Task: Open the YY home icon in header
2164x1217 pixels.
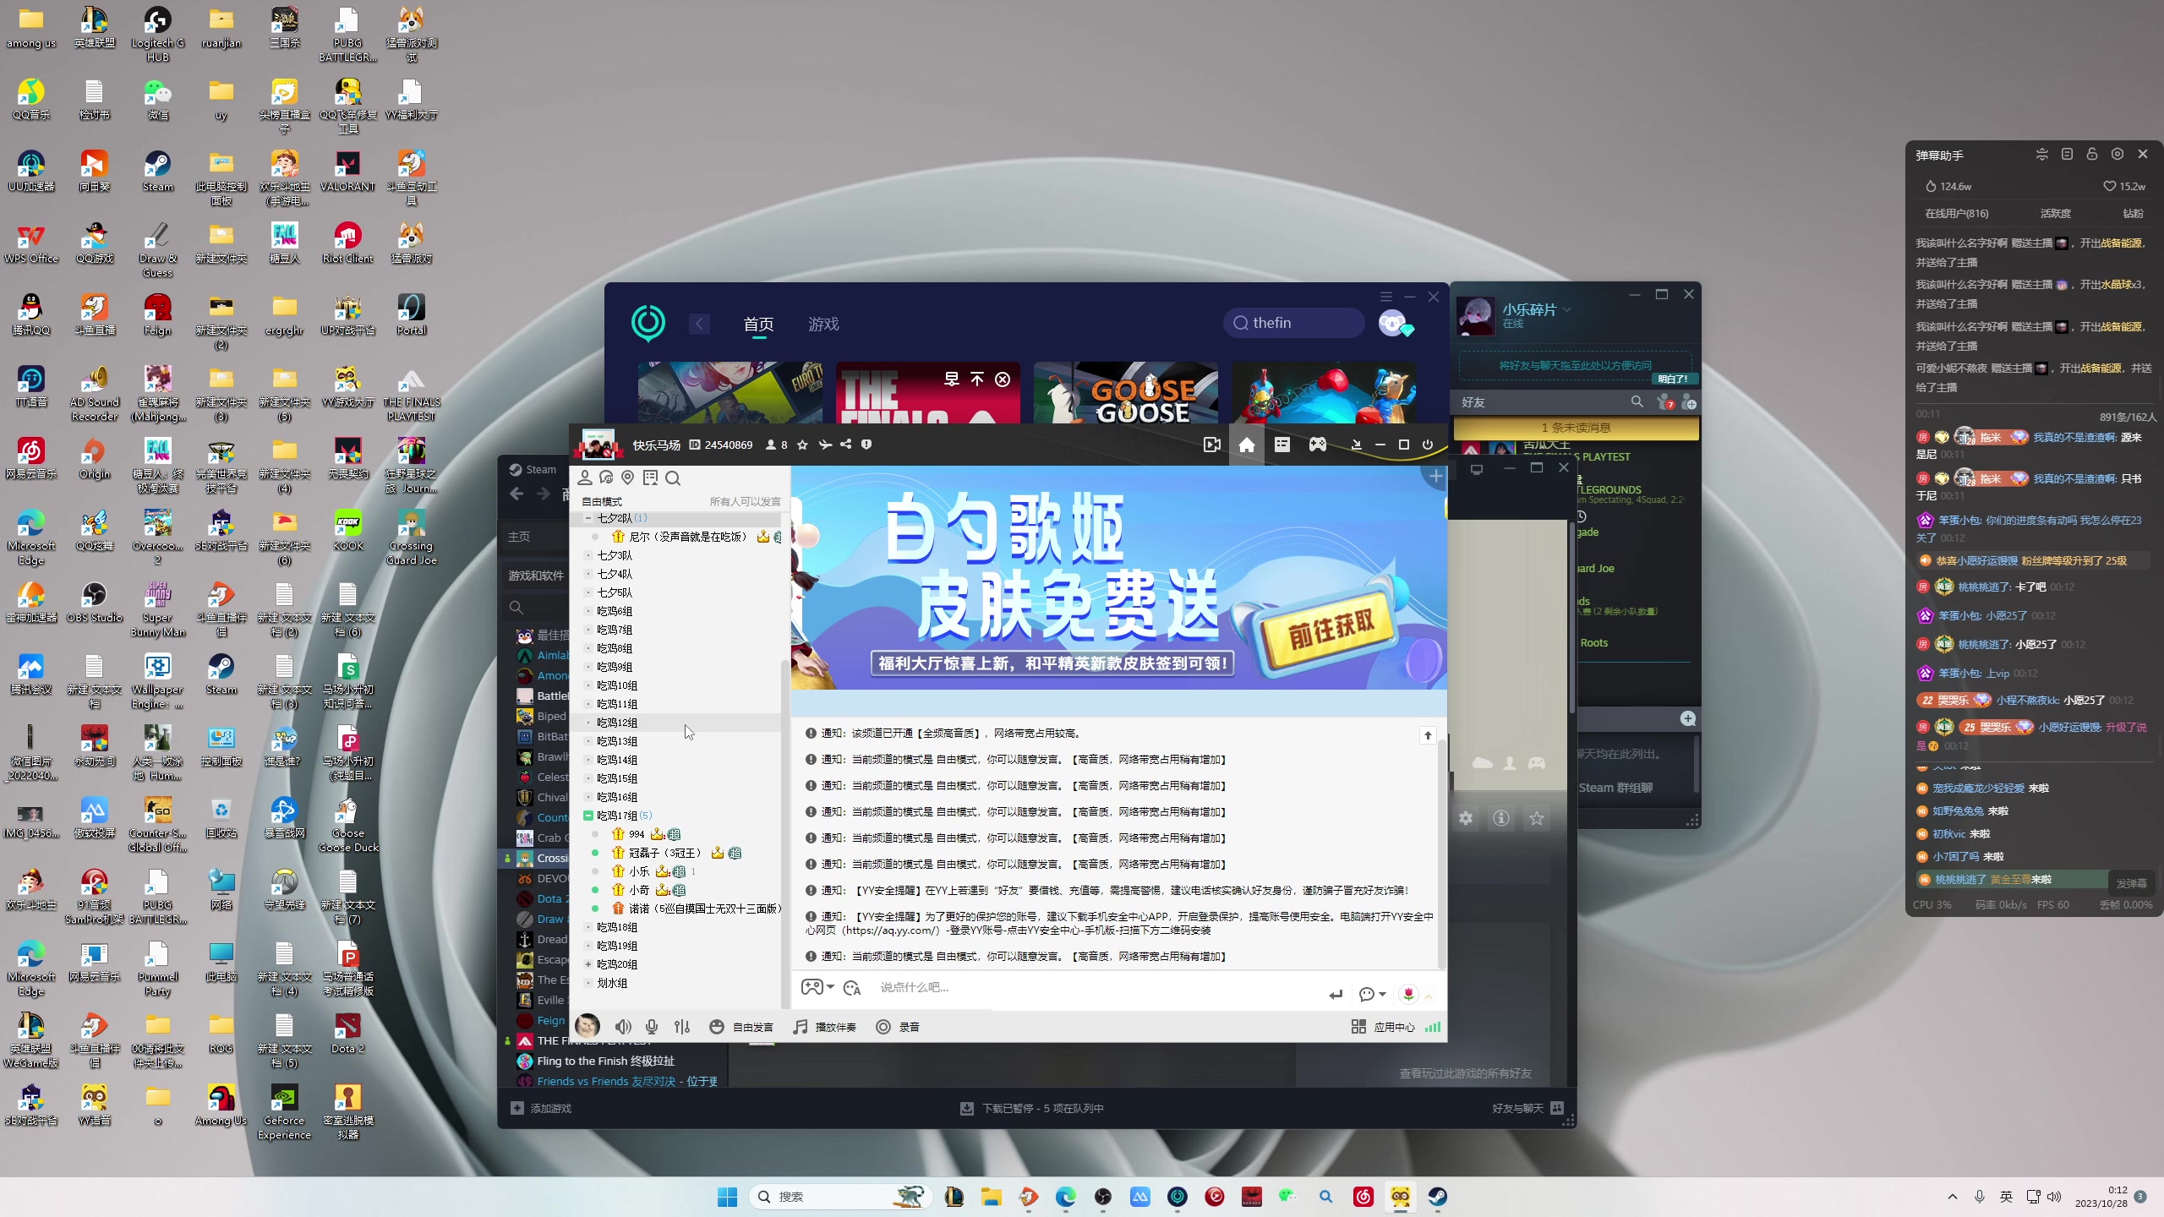Action: 1247,445
